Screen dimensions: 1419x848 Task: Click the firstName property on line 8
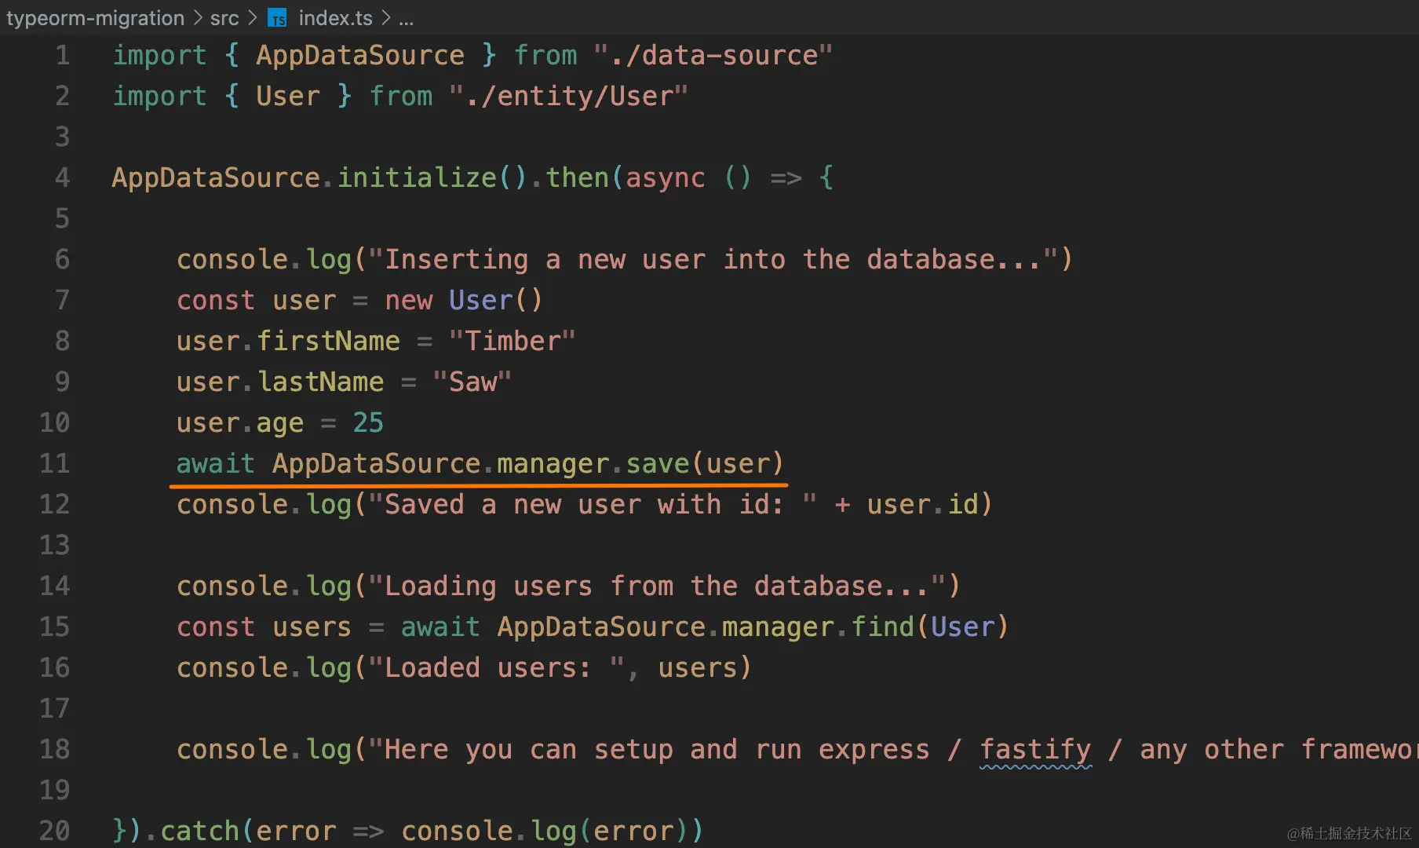[x=329, y=341]
